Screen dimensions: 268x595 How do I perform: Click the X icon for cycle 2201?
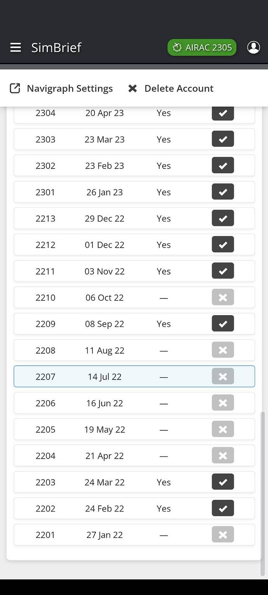point(223,535)
